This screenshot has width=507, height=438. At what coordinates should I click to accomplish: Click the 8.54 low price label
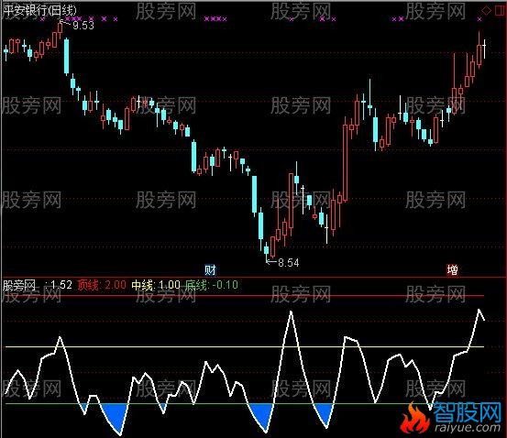(289, 262)
